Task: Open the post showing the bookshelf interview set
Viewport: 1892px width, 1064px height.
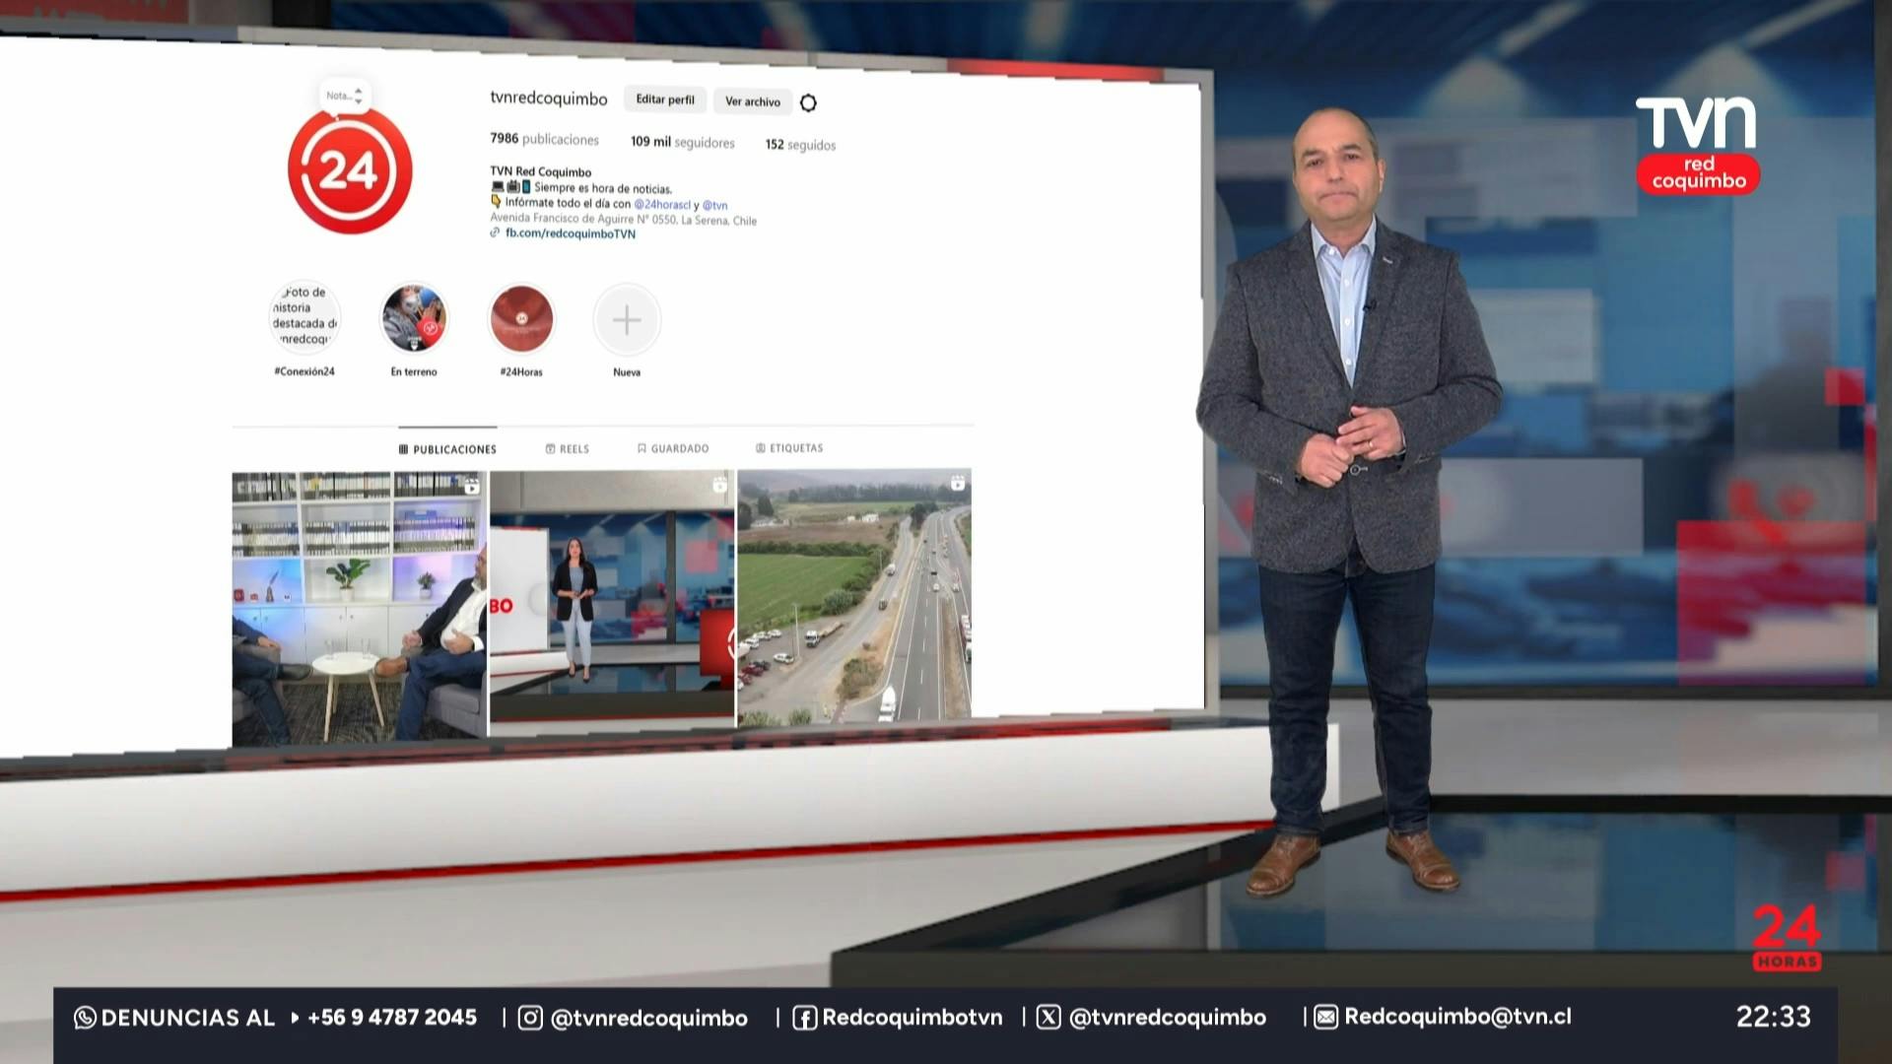Action: pyautogui.click(x=360, y=607)
